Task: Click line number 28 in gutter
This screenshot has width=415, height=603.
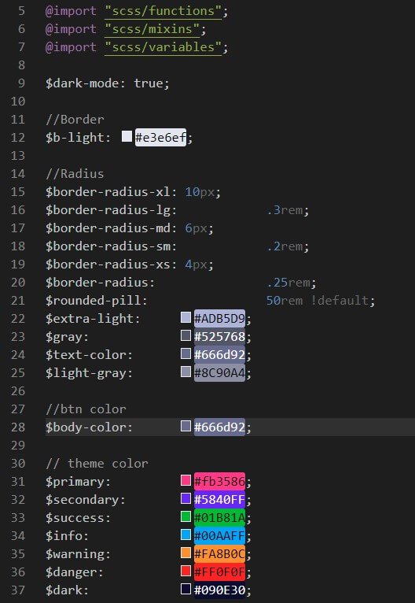Action: point(17,427)
